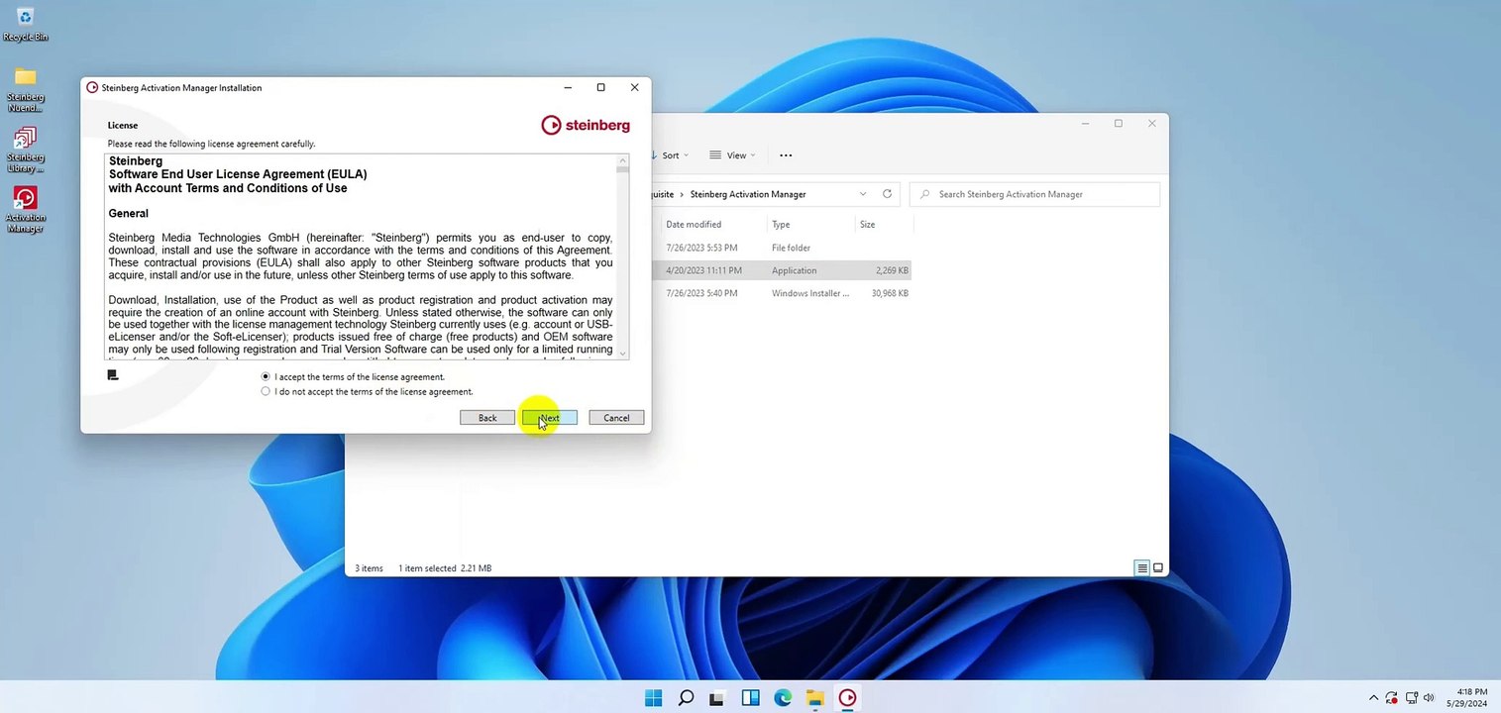1501x713 pixels.
Task: Select the Steinberg Nuendo folder on desktop
Action: [x=26, y=89]
